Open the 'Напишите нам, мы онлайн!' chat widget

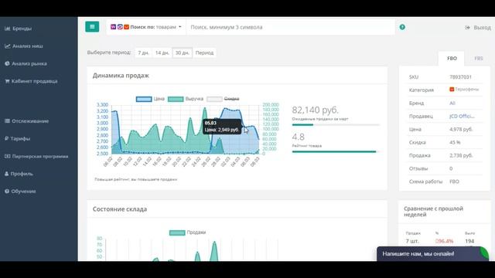point(433,254)
